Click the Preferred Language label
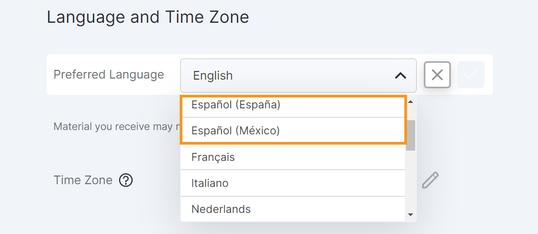This screenshot has width=538, height=234. point(109,75)
